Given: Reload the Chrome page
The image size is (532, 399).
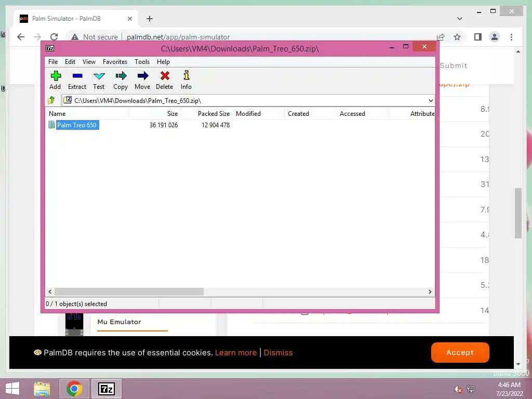Looking at the screenshot, I should 54,37.
